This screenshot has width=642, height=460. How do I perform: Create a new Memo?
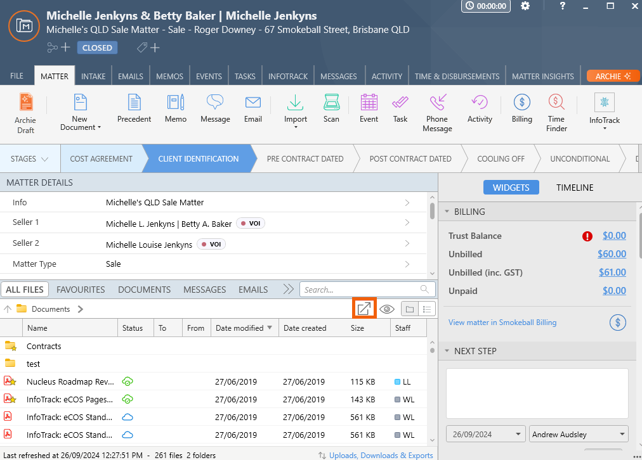click(x=176, y=108)
